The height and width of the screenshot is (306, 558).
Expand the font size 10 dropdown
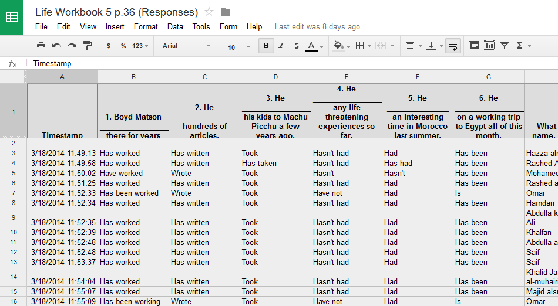[238, 46]
